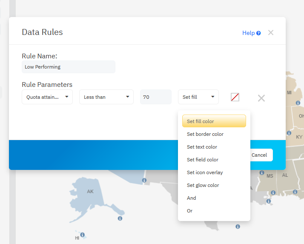Open the Help link
The width and height of the screenshot is (304, 244).
[x=248, y=33]
